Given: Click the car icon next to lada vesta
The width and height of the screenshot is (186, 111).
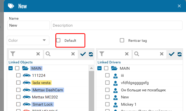Looking at the screenshot, I should [27, 83].
